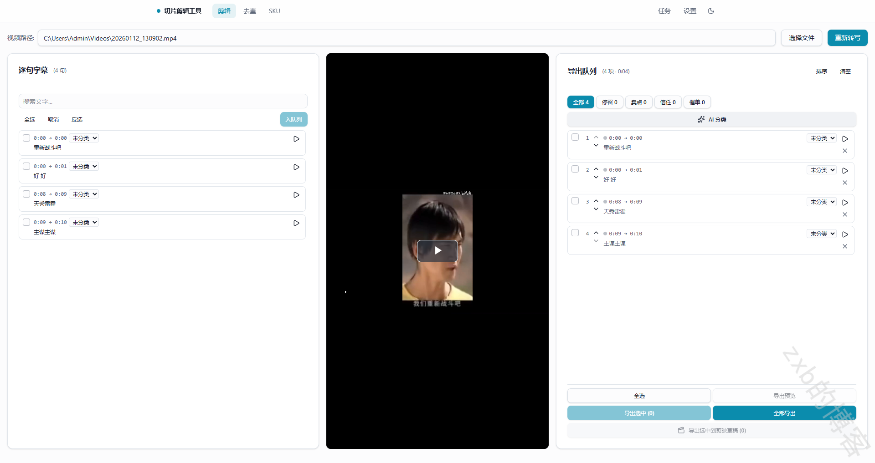Play the 重新战斗吧 subtitle clip in the 逐句字幕 list
This screenshot has height=463, width=875.
[x=296, y=139]
